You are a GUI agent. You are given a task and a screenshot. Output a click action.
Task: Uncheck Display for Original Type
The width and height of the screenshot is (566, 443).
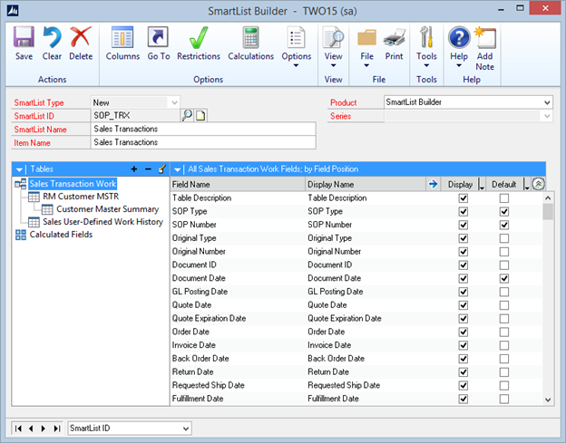[x=464, y=238]
